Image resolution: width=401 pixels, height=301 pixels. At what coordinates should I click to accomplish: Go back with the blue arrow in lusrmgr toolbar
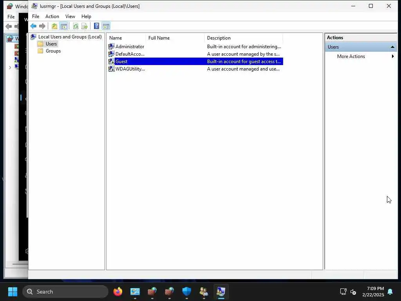click(x=33, y=26)
